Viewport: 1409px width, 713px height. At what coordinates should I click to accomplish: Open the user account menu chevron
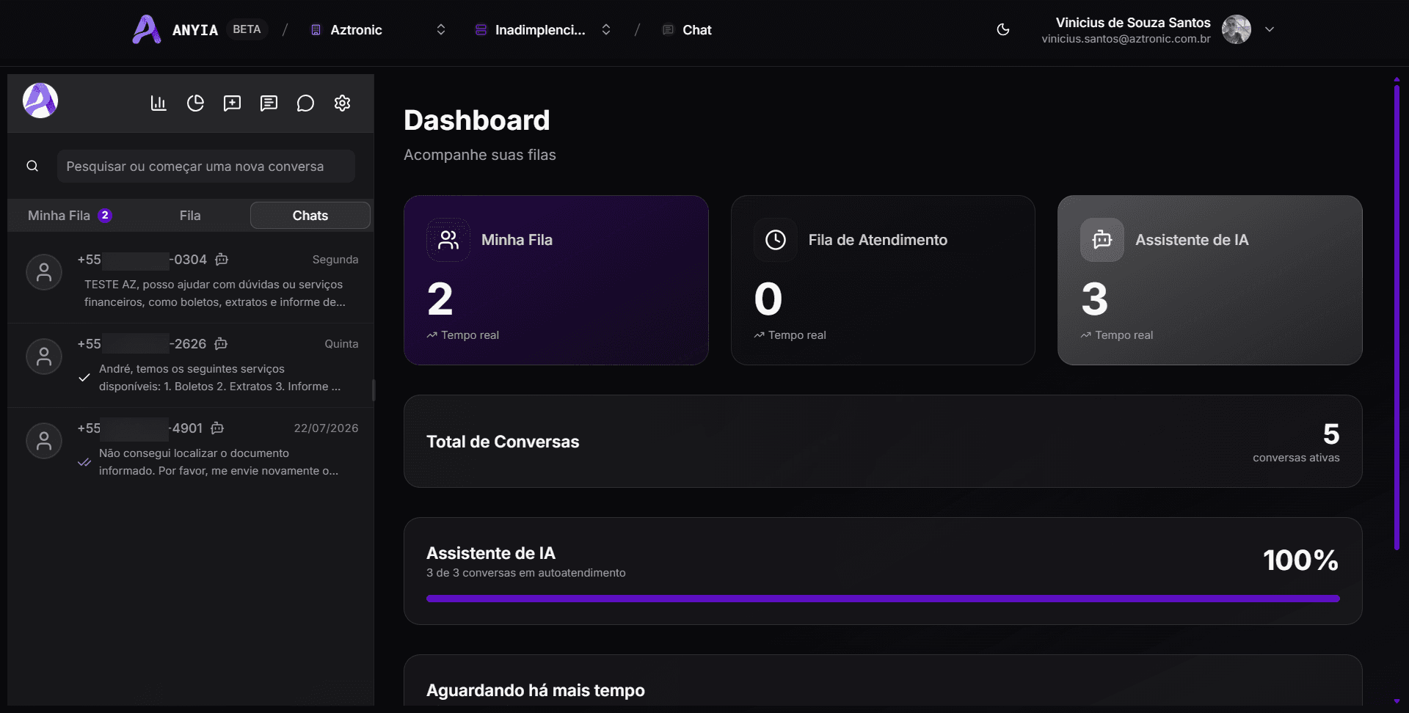click(1270, 29)
